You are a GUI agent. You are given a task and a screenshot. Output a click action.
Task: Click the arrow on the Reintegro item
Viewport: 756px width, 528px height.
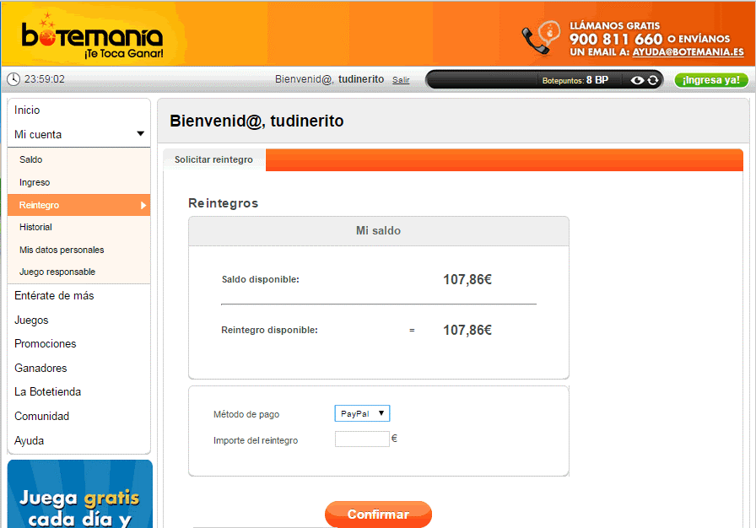(x=143, y=205)
